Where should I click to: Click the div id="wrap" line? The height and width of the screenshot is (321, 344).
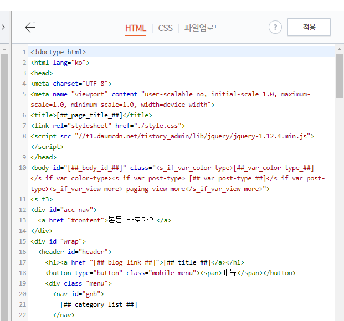coord(58,241)
